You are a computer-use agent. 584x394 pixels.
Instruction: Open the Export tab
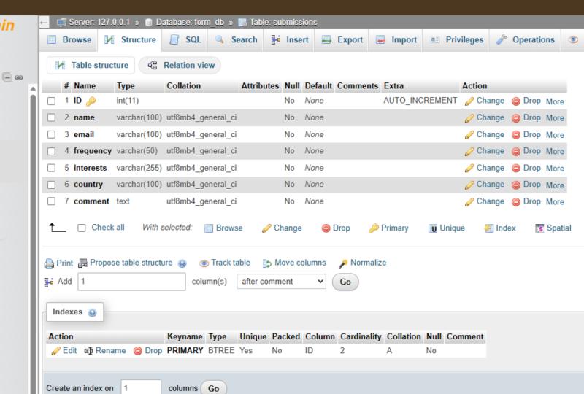point(342,40)
